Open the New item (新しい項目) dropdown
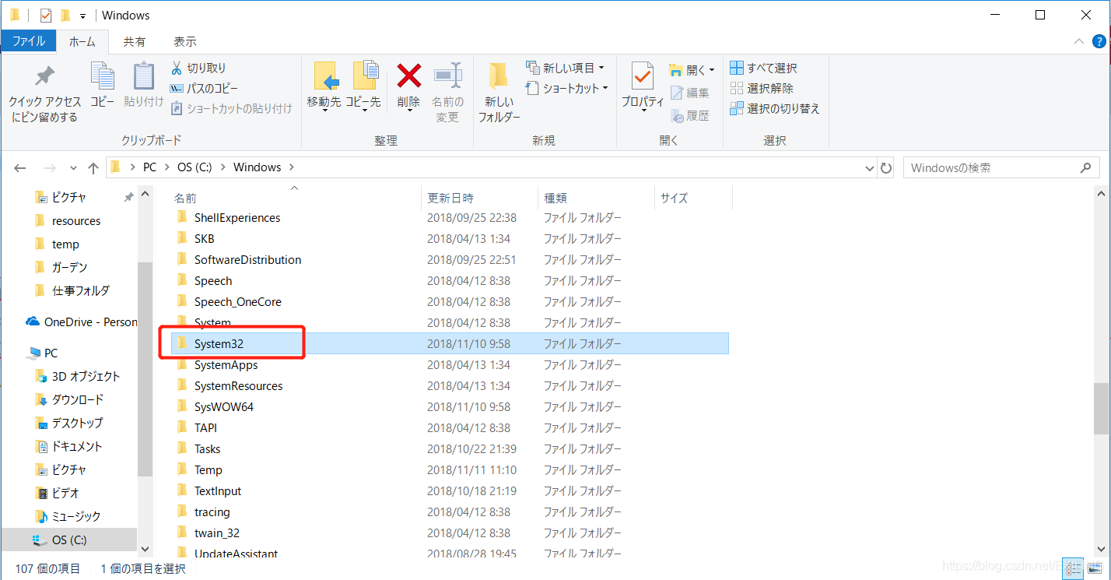The width and height of the screenshot is (1111, 580). pos(566,68)
